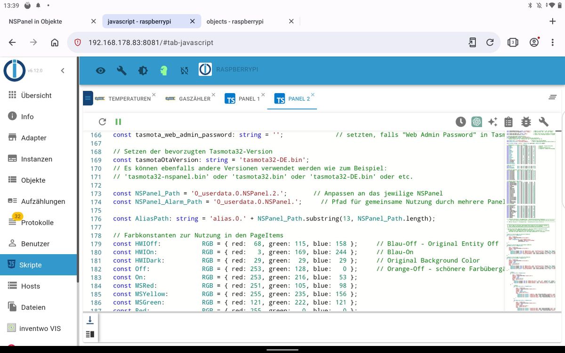This screenshot has height=353, width=565.
Task: Open Instanzen in sidebar
Action: coord(39,159)
